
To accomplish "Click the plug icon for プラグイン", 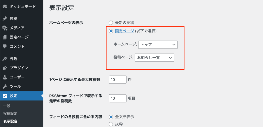I will tap(5, 68).
